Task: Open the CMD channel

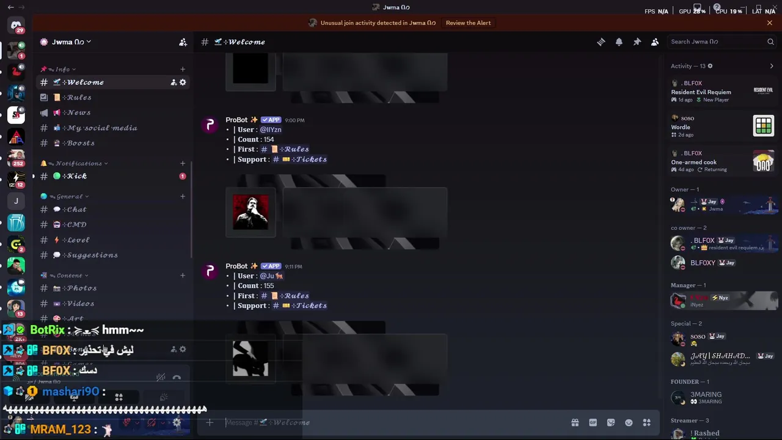Action: 114,224
